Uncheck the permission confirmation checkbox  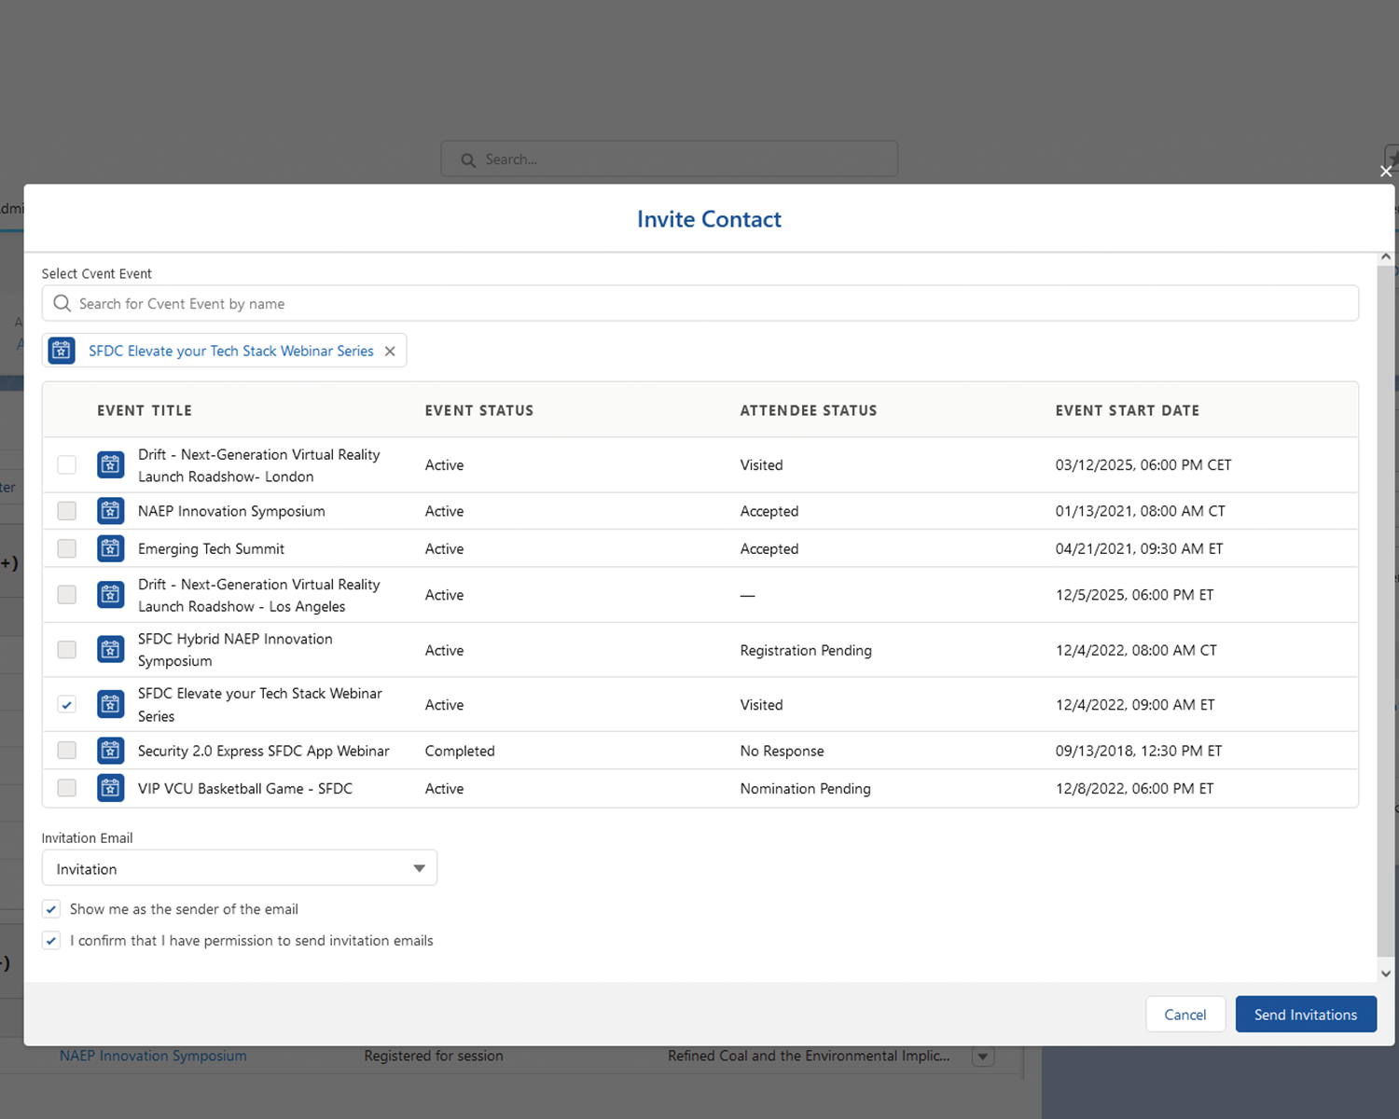coord(50,940)
